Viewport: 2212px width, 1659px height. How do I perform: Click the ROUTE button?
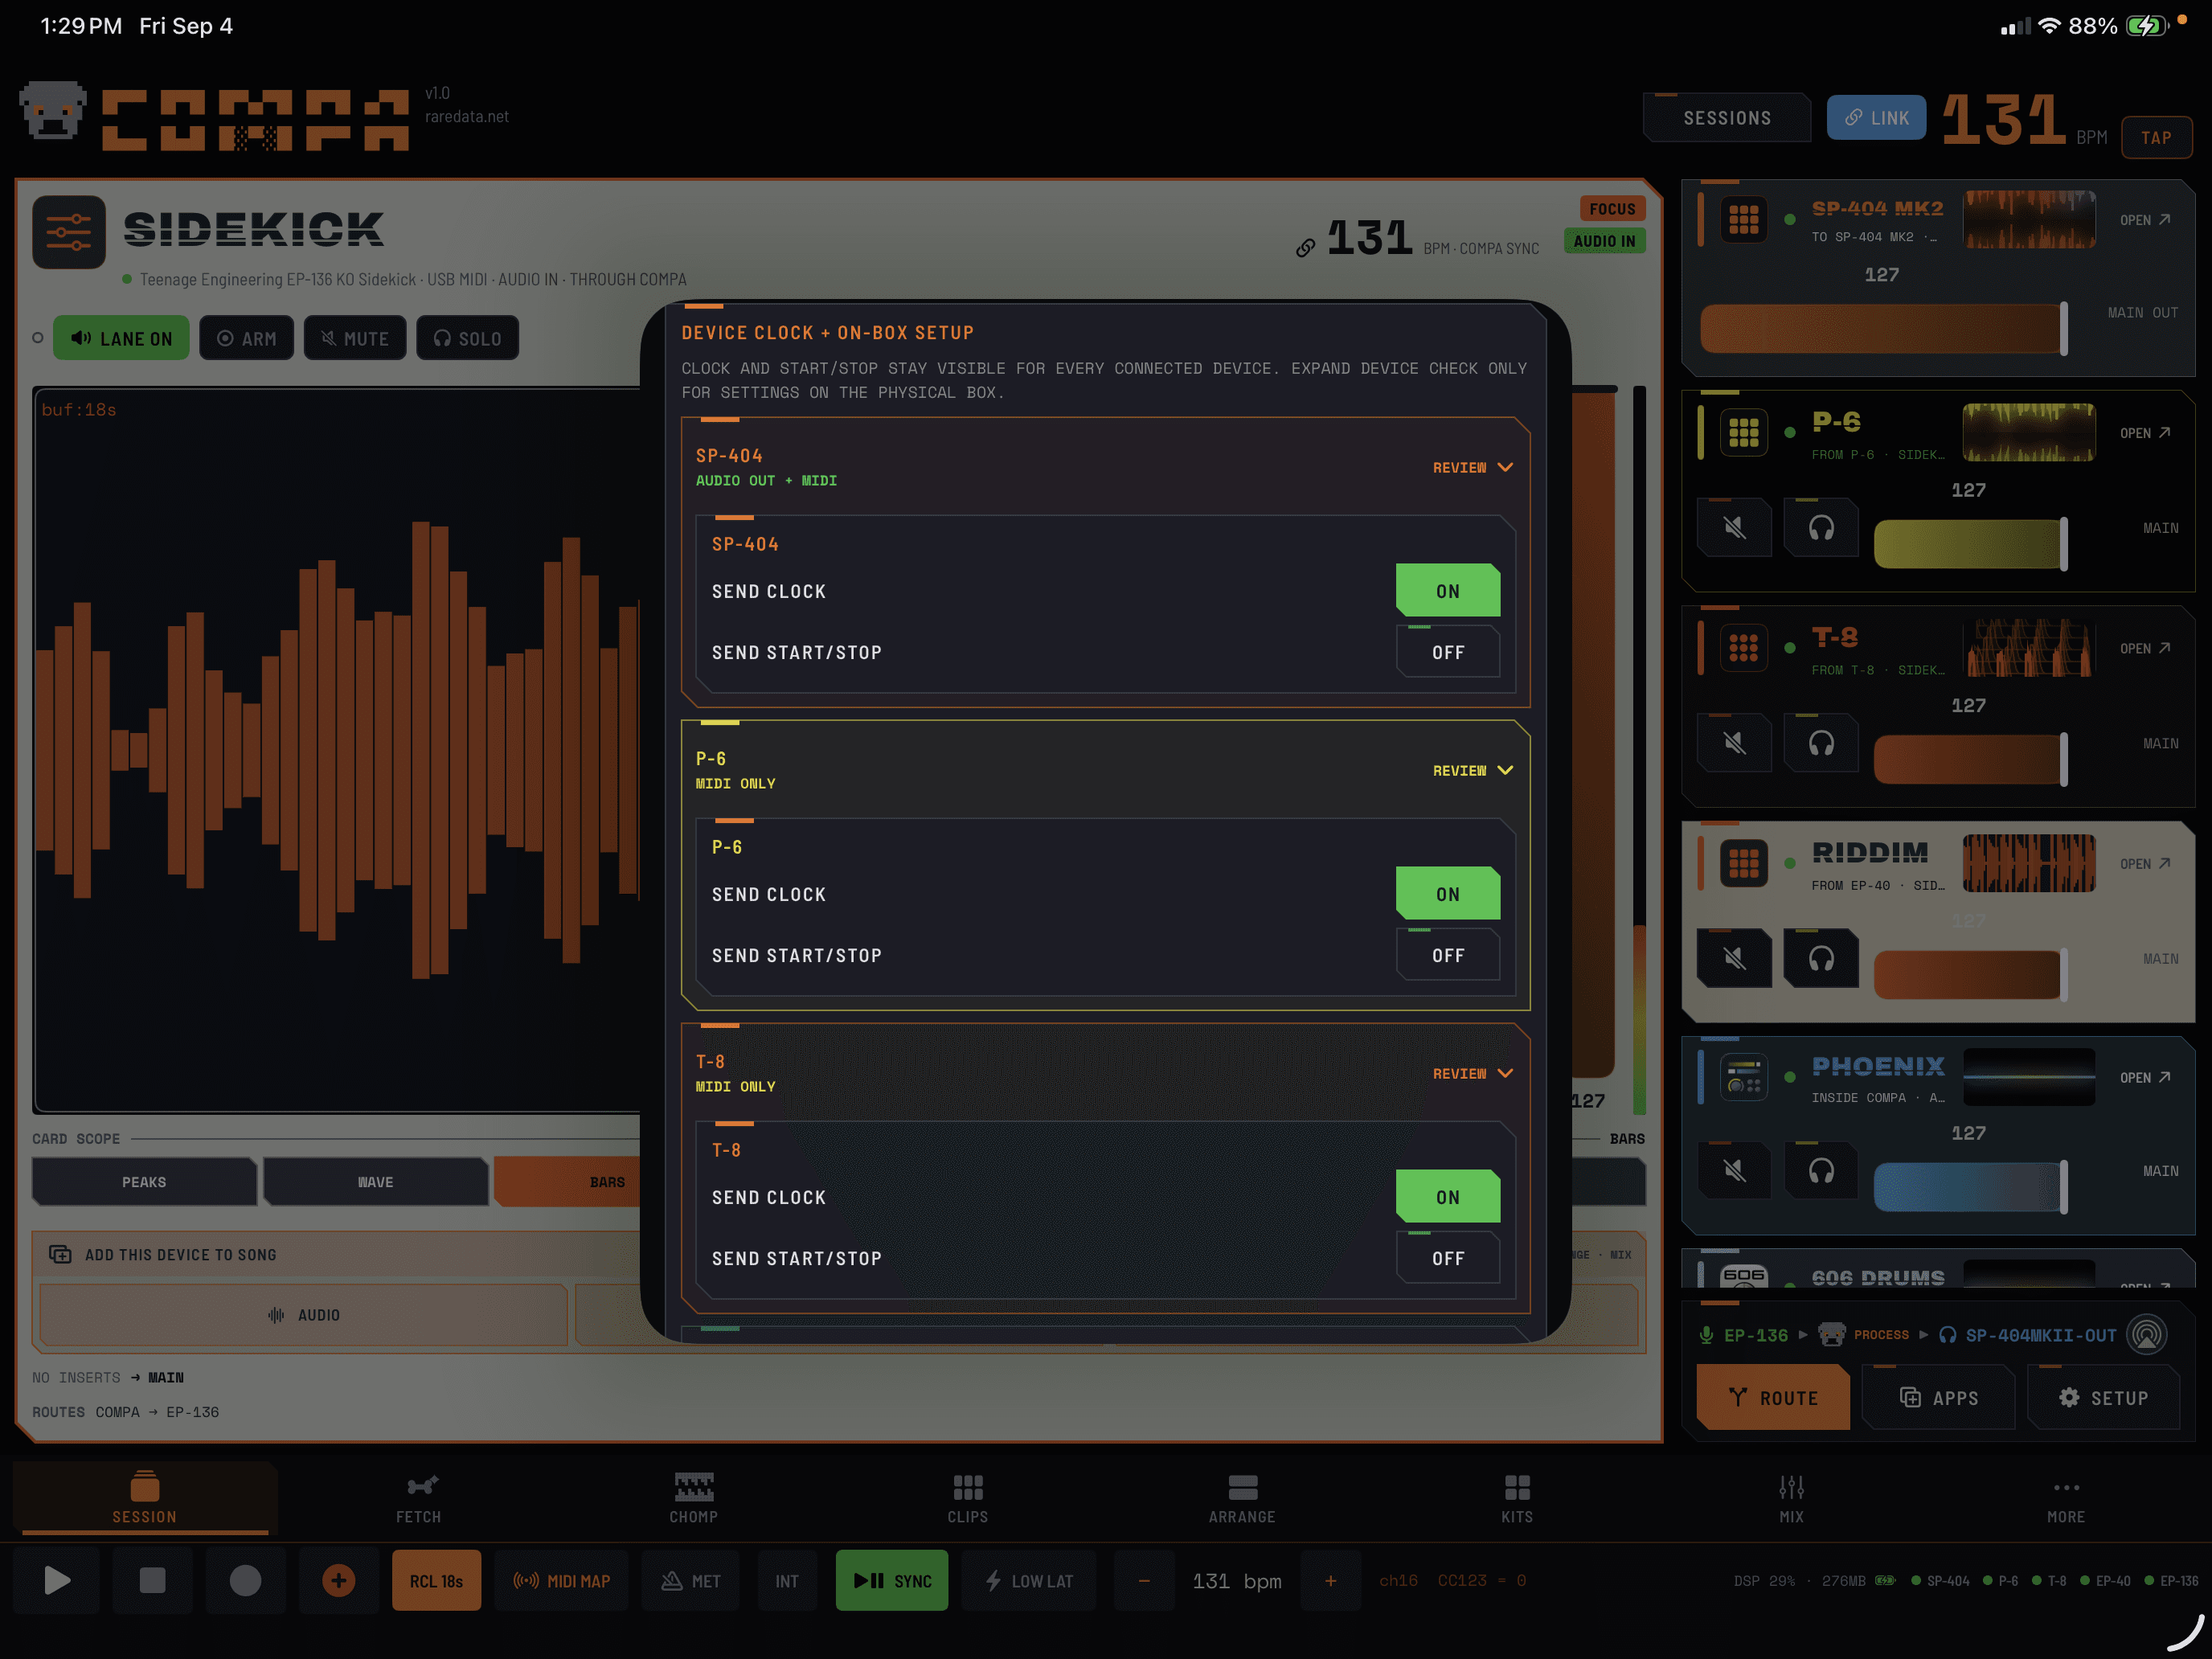point(1773,1397)
